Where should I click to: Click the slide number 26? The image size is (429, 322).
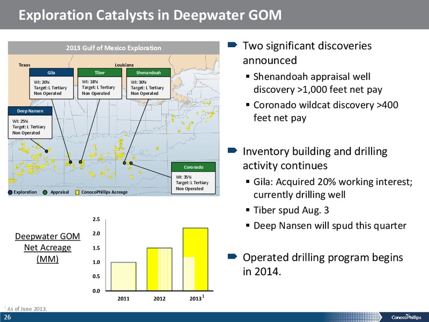pyautogui.click(x=8, y=317)
